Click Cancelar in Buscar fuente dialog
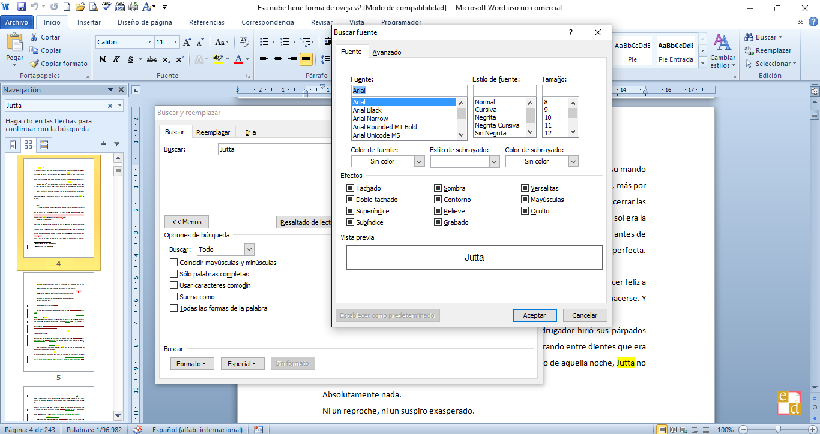 pyautogui.click(x=585, y=315)
